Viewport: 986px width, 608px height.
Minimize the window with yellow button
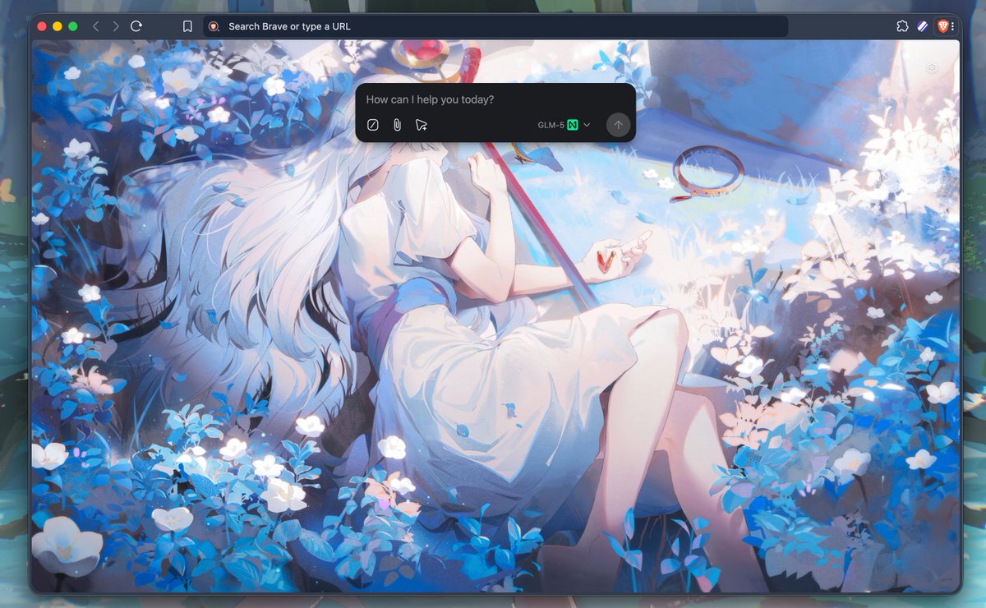tap(58, 26)
